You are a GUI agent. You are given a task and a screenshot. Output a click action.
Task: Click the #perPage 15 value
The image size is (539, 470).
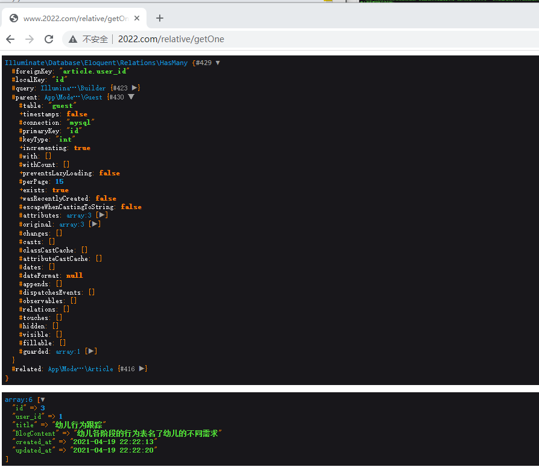(60, 182)
